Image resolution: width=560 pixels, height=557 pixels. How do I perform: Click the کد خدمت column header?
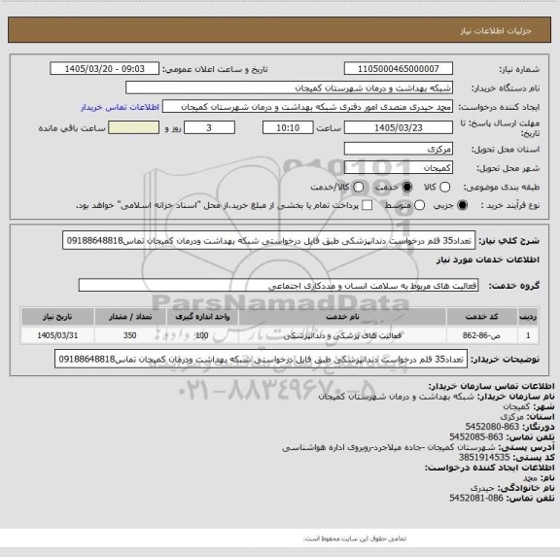pos(482,317)
